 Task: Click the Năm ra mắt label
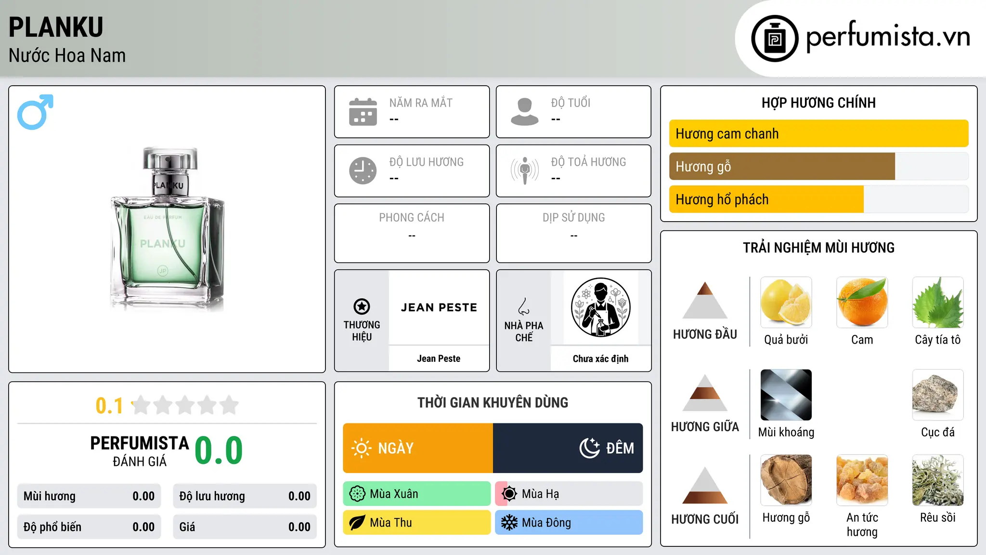(421, 103)
